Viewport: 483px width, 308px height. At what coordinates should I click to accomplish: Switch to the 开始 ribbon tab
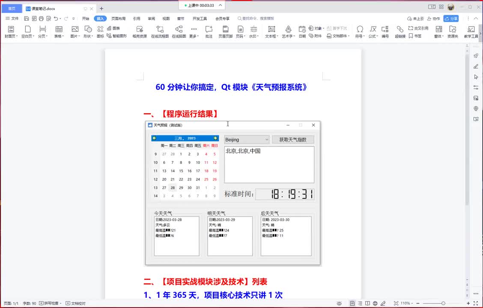[86, 18]
